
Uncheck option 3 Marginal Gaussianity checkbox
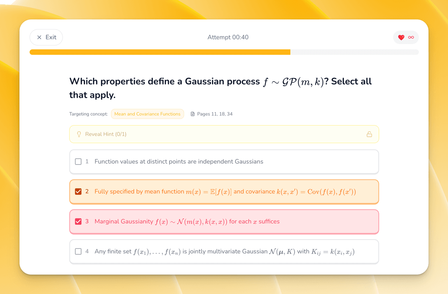(x=78, y=221)
